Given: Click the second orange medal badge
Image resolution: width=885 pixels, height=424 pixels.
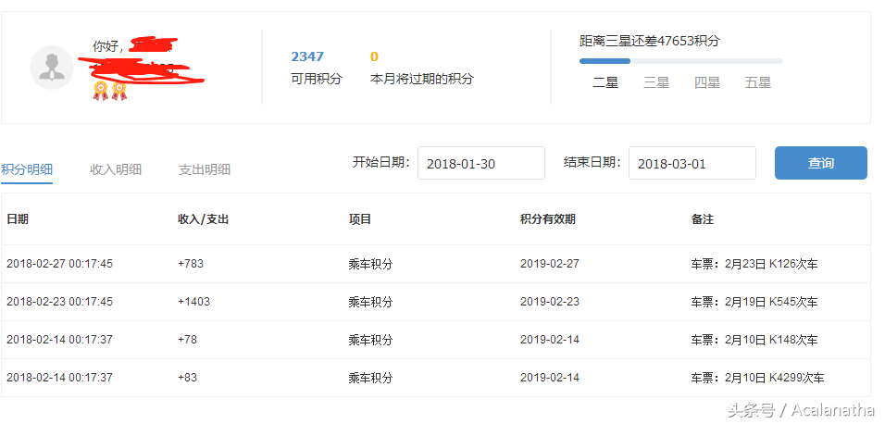Looking at the screenshot, I should click(x=118, y=90).
